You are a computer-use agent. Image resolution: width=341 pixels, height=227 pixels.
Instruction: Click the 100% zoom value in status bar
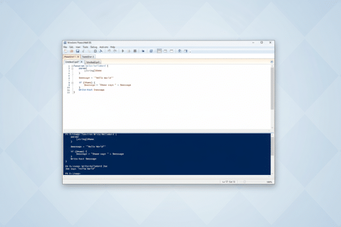point(269,182)
